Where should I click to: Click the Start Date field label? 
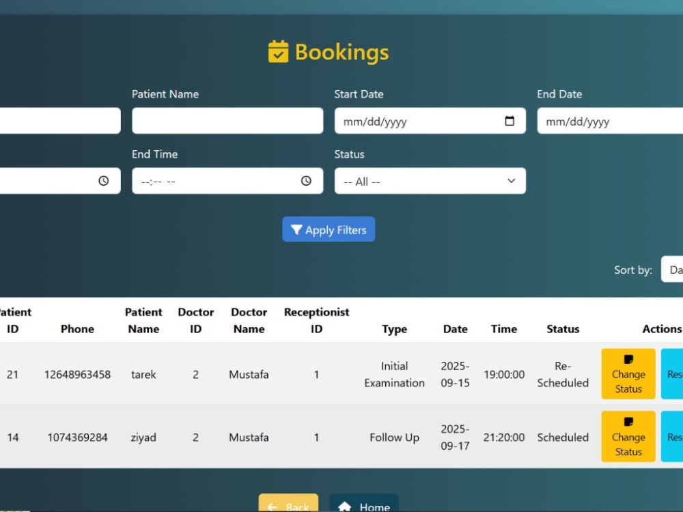[x=359, y=94]
